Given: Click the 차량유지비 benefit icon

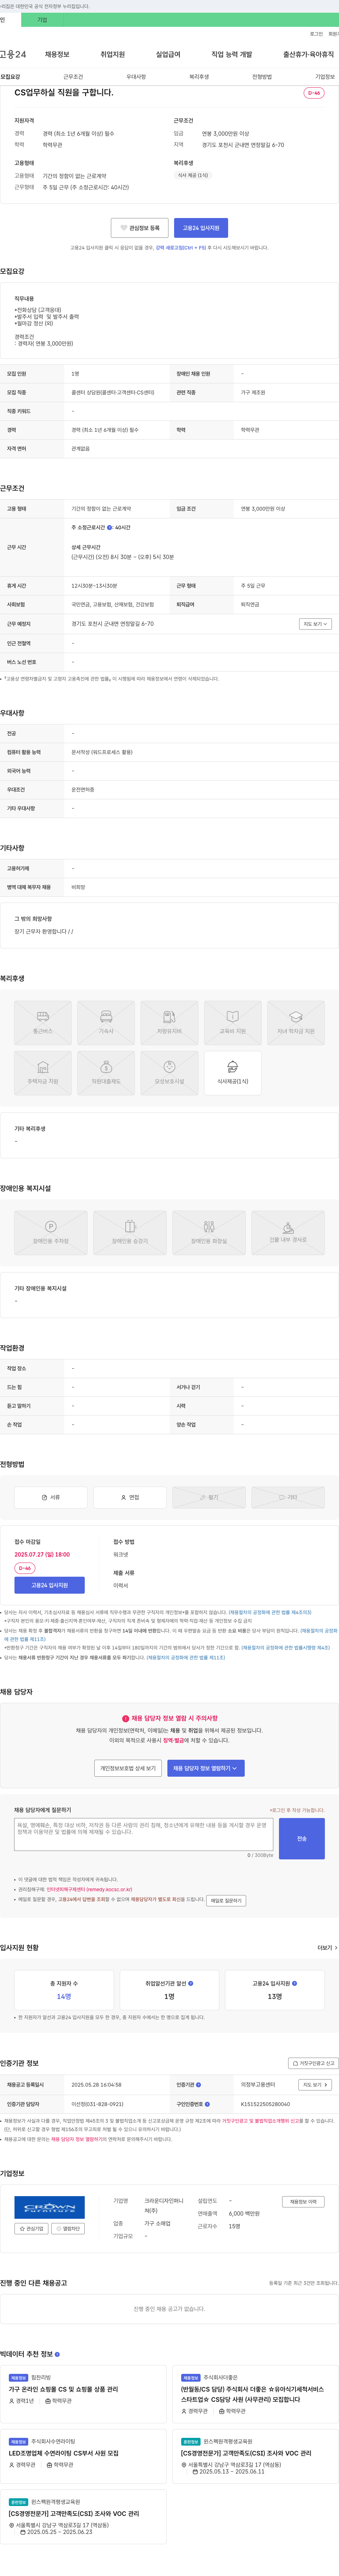Looking at the screenshot, I should pyautogui.click(x=169, y=1023).
